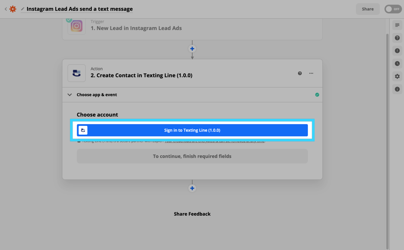
Task: Select the Choose account heading
Action: click(97, 115)
